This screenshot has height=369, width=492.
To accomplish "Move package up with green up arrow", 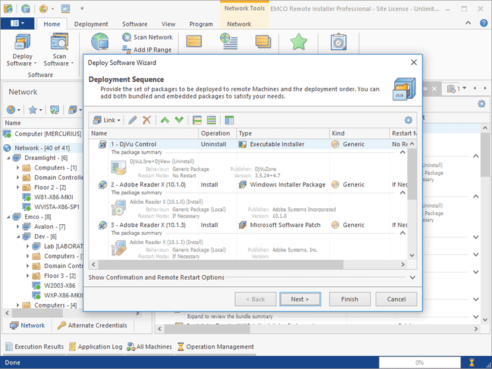I will point(165,120).
